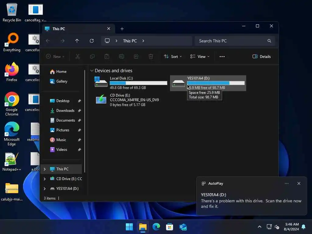Open AutoPlay notification options menu

(x=287, y=183)
